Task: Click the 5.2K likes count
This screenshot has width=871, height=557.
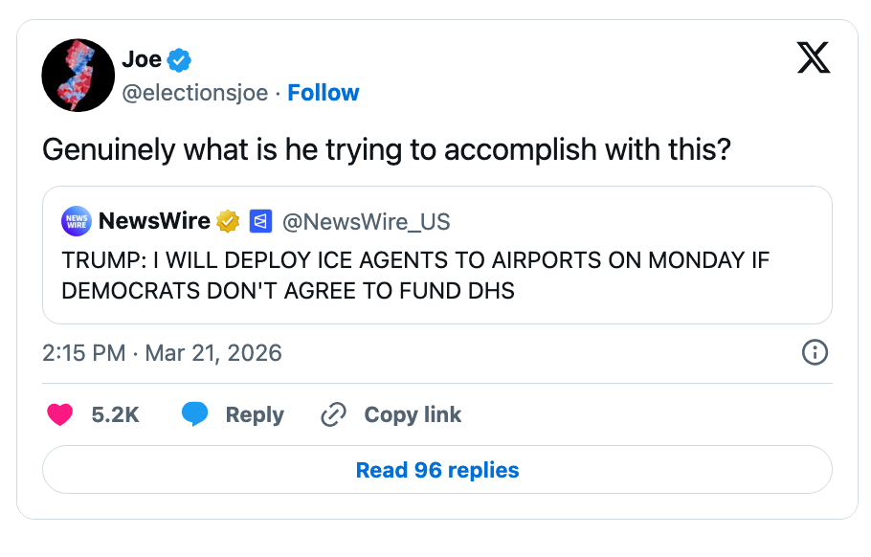Action: tap(115, 414)
